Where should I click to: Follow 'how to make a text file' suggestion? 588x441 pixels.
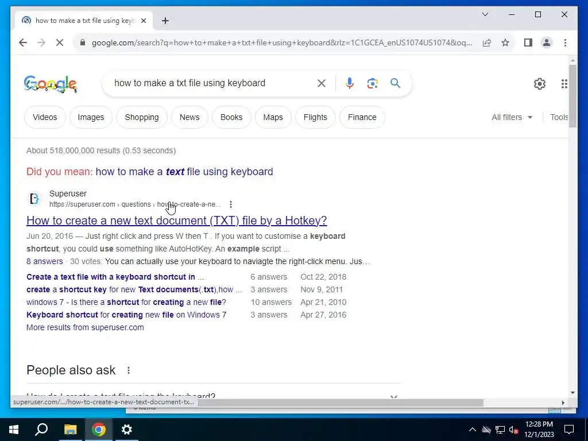pyautogui.click(x=184, y=172)
